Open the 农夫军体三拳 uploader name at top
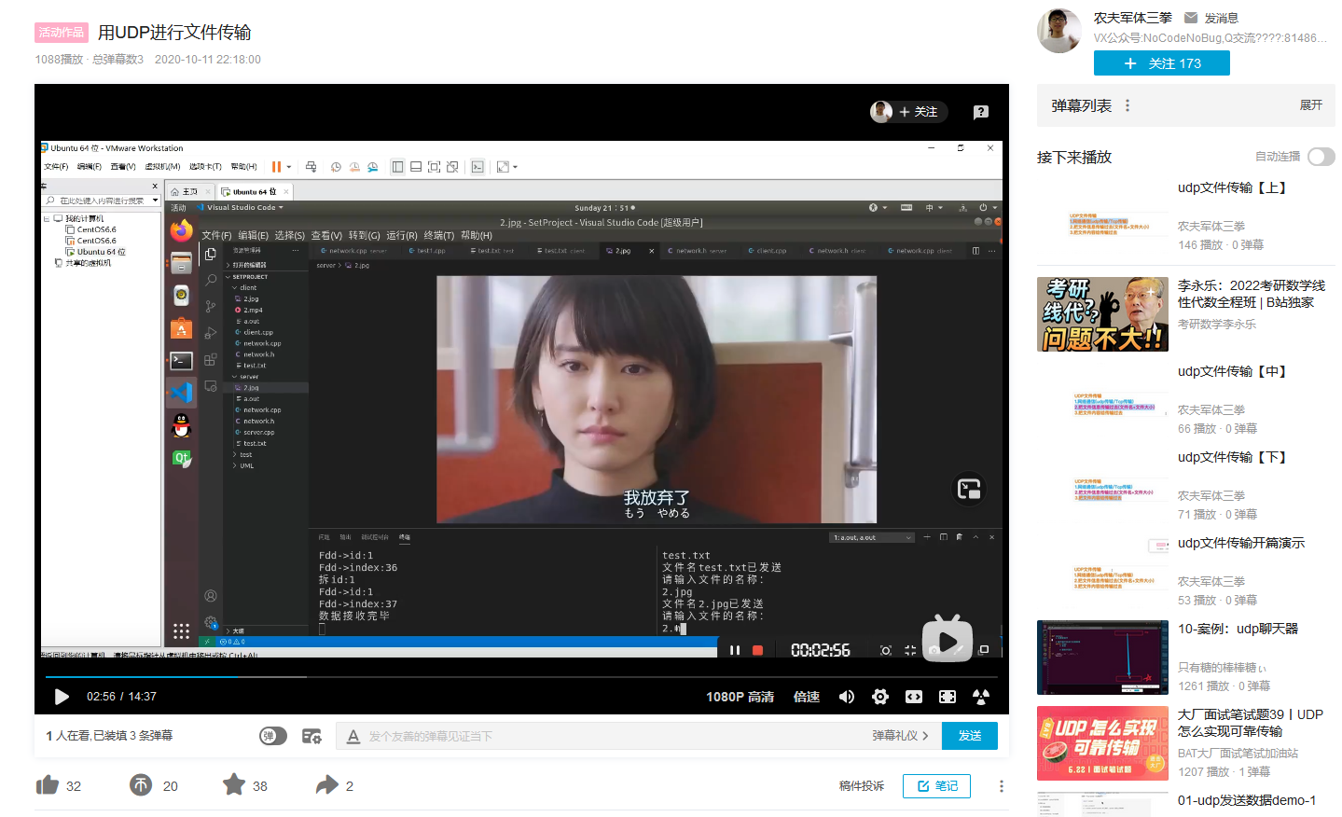Screen dimensions: 1342x817 1133,18
